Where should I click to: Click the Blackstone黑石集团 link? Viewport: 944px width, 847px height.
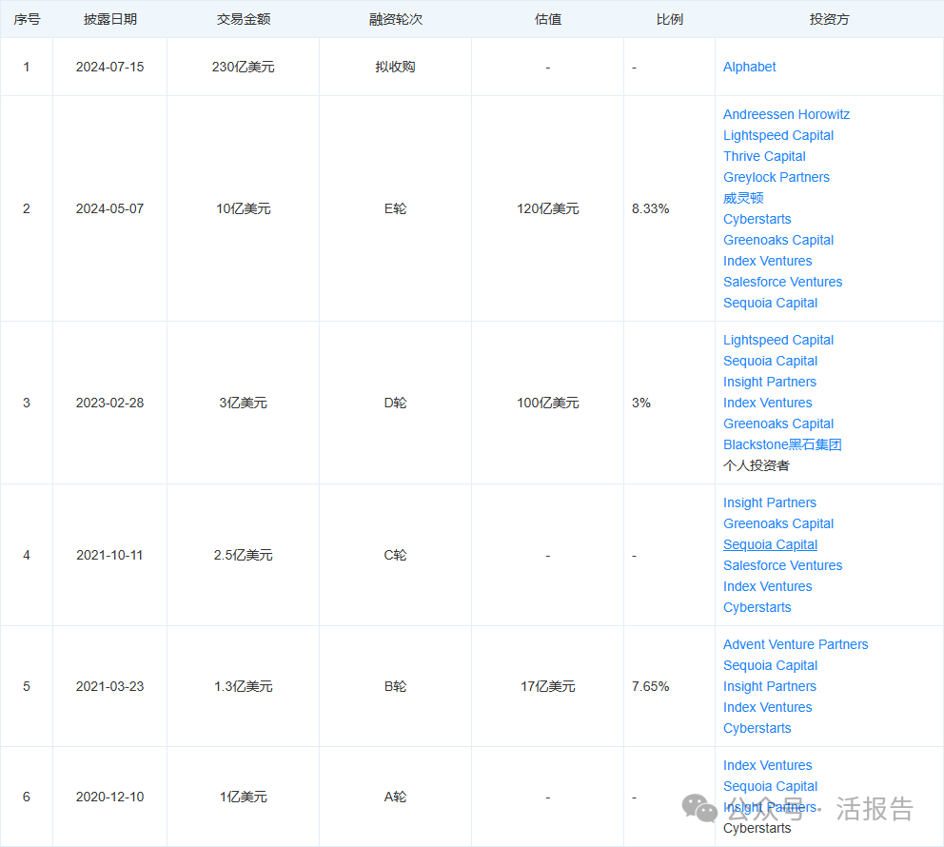click(x=782, y=444)
